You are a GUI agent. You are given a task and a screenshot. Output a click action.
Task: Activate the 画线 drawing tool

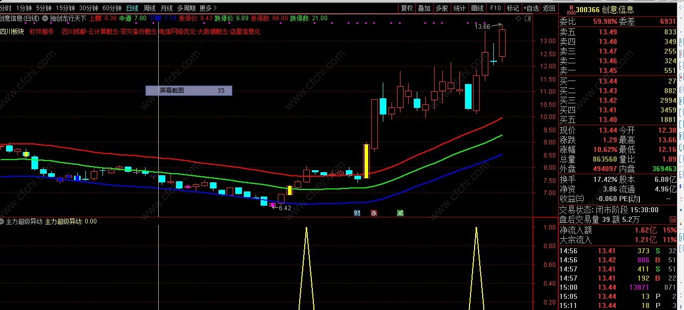click(477, 8)
